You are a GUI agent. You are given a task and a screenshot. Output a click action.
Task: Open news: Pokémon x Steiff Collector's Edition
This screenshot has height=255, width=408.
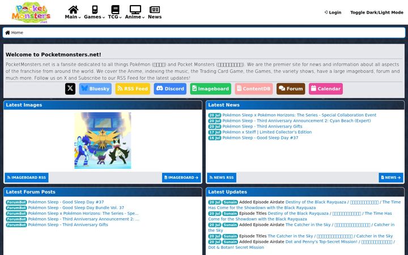click(x=267, y=132)
